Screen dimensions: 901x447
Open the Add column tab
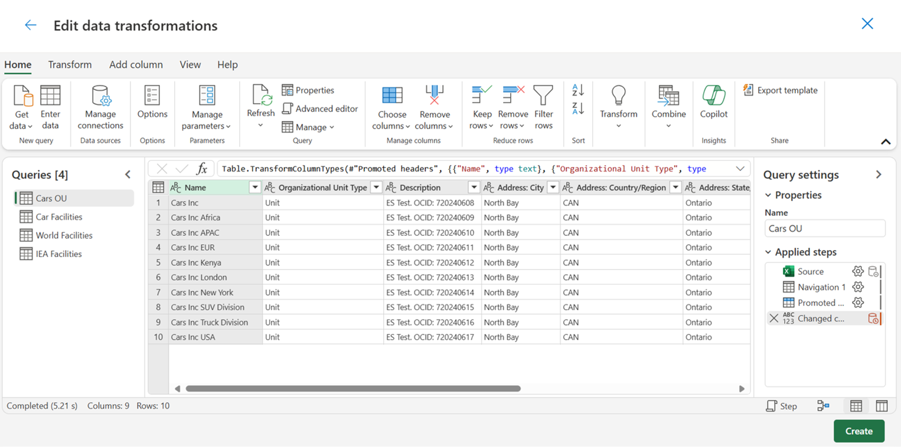tap(136, 64)
